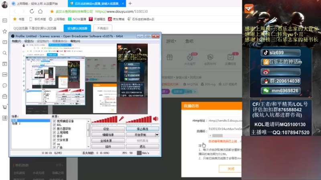321x180 pixels.
Task: Click the user avatar at the browser's top-left corner
Action: 5,4
